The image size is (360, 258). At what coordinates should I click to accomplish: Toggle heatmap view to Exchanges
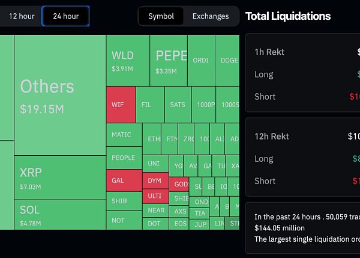coord(211,16)
